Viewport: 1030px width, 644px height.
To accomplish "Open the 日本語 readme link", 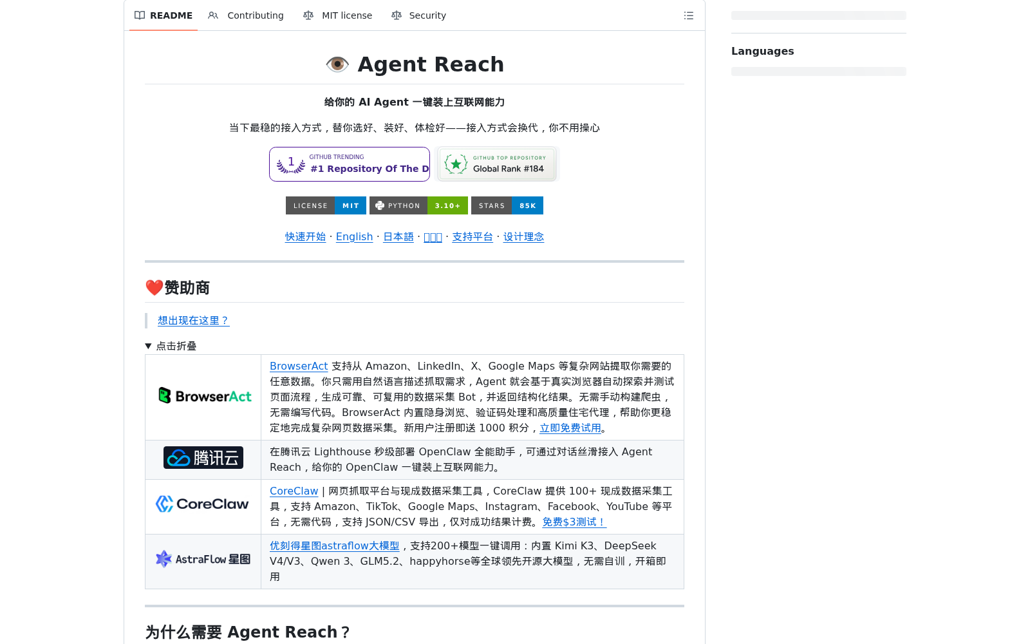I will [x=398, y=237].
